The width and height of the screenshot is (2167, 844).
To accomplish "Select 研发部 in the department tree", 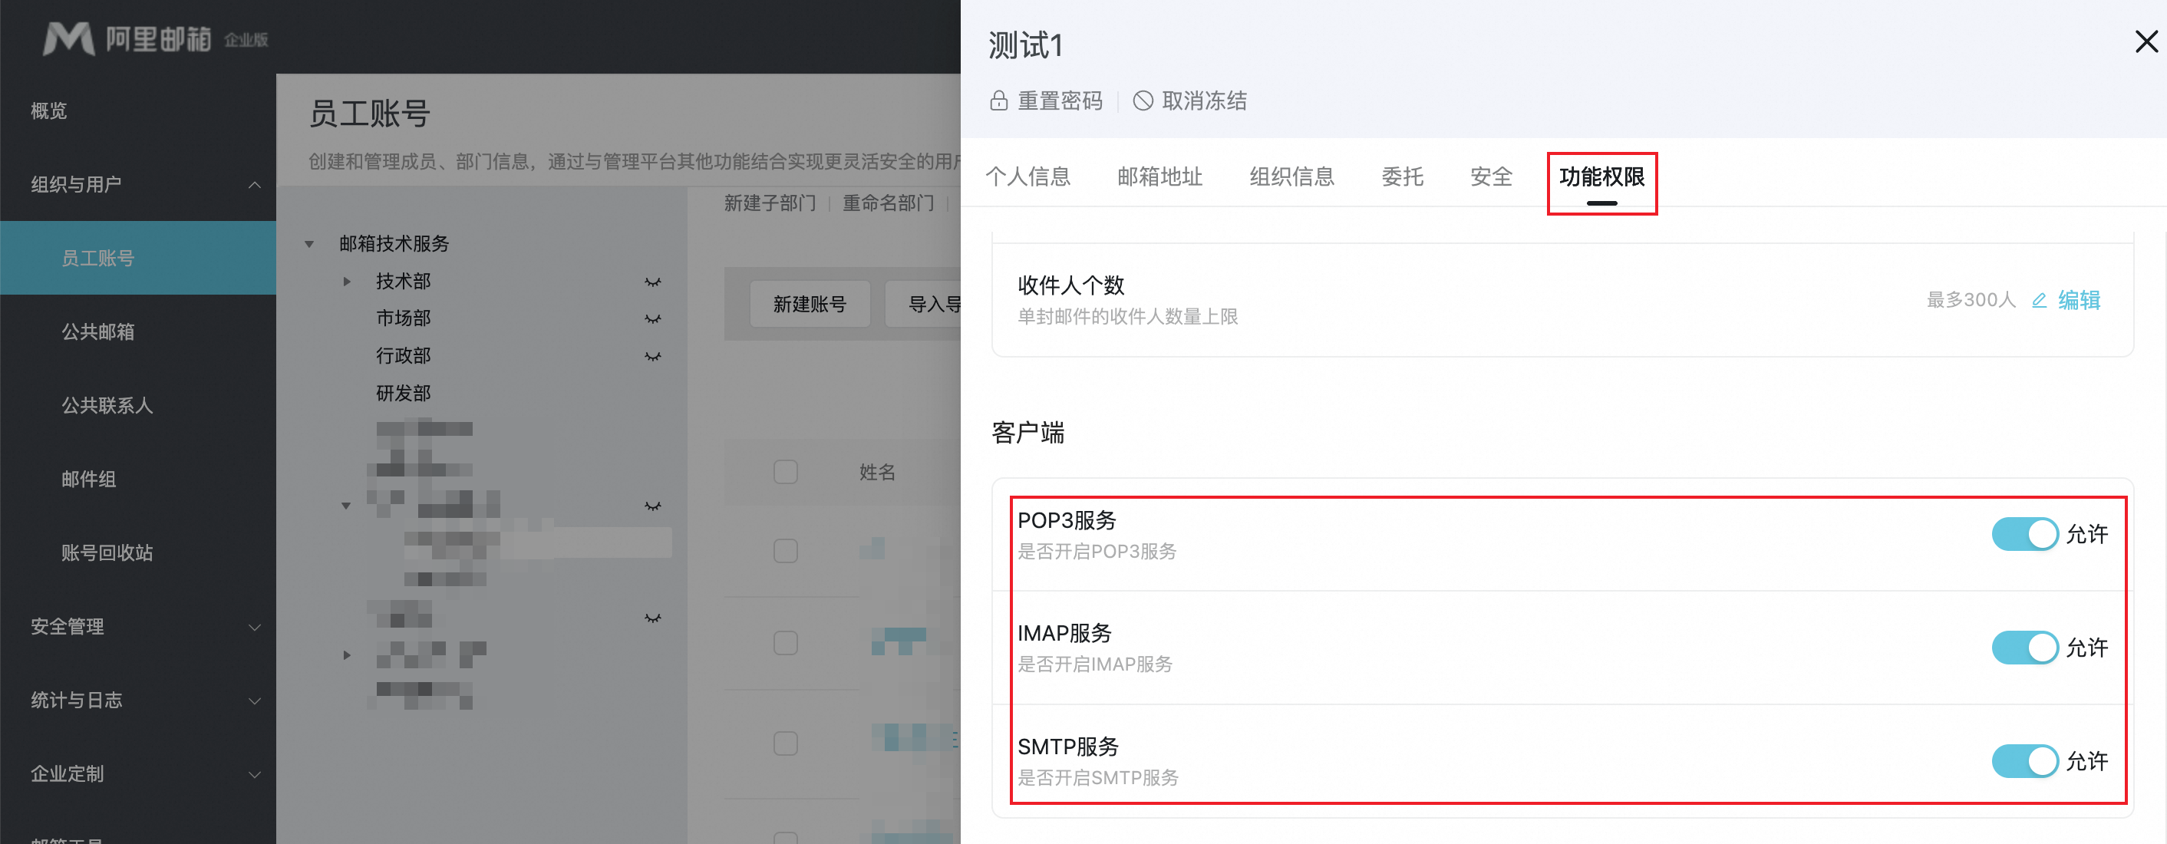I will click(403, 393).
